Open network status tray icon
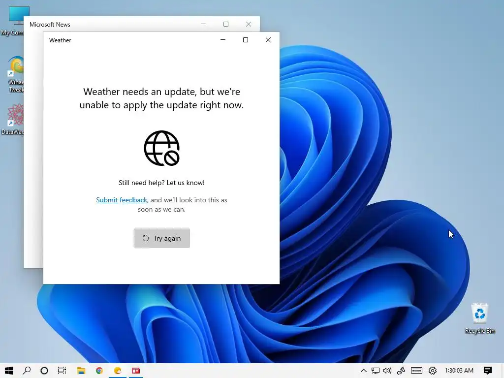 click(376, 371)
